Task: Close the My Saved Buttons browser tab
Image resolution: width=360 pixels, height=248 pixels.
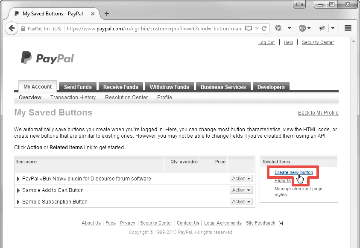Action: [x=93, y=14]
